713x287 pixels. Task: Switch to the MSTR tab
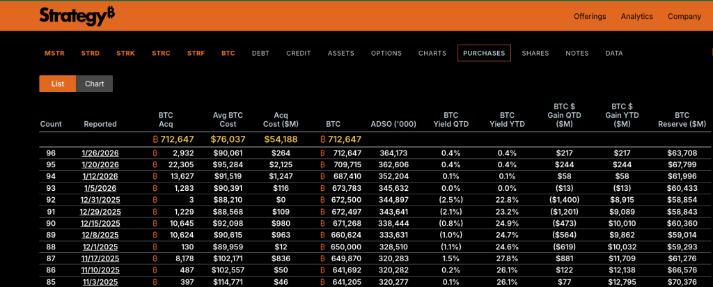coord(54,53)
